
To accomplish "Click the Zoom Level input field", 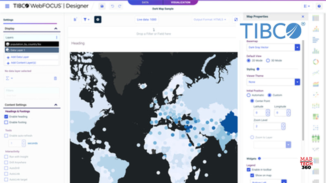I will coord(267,126).
